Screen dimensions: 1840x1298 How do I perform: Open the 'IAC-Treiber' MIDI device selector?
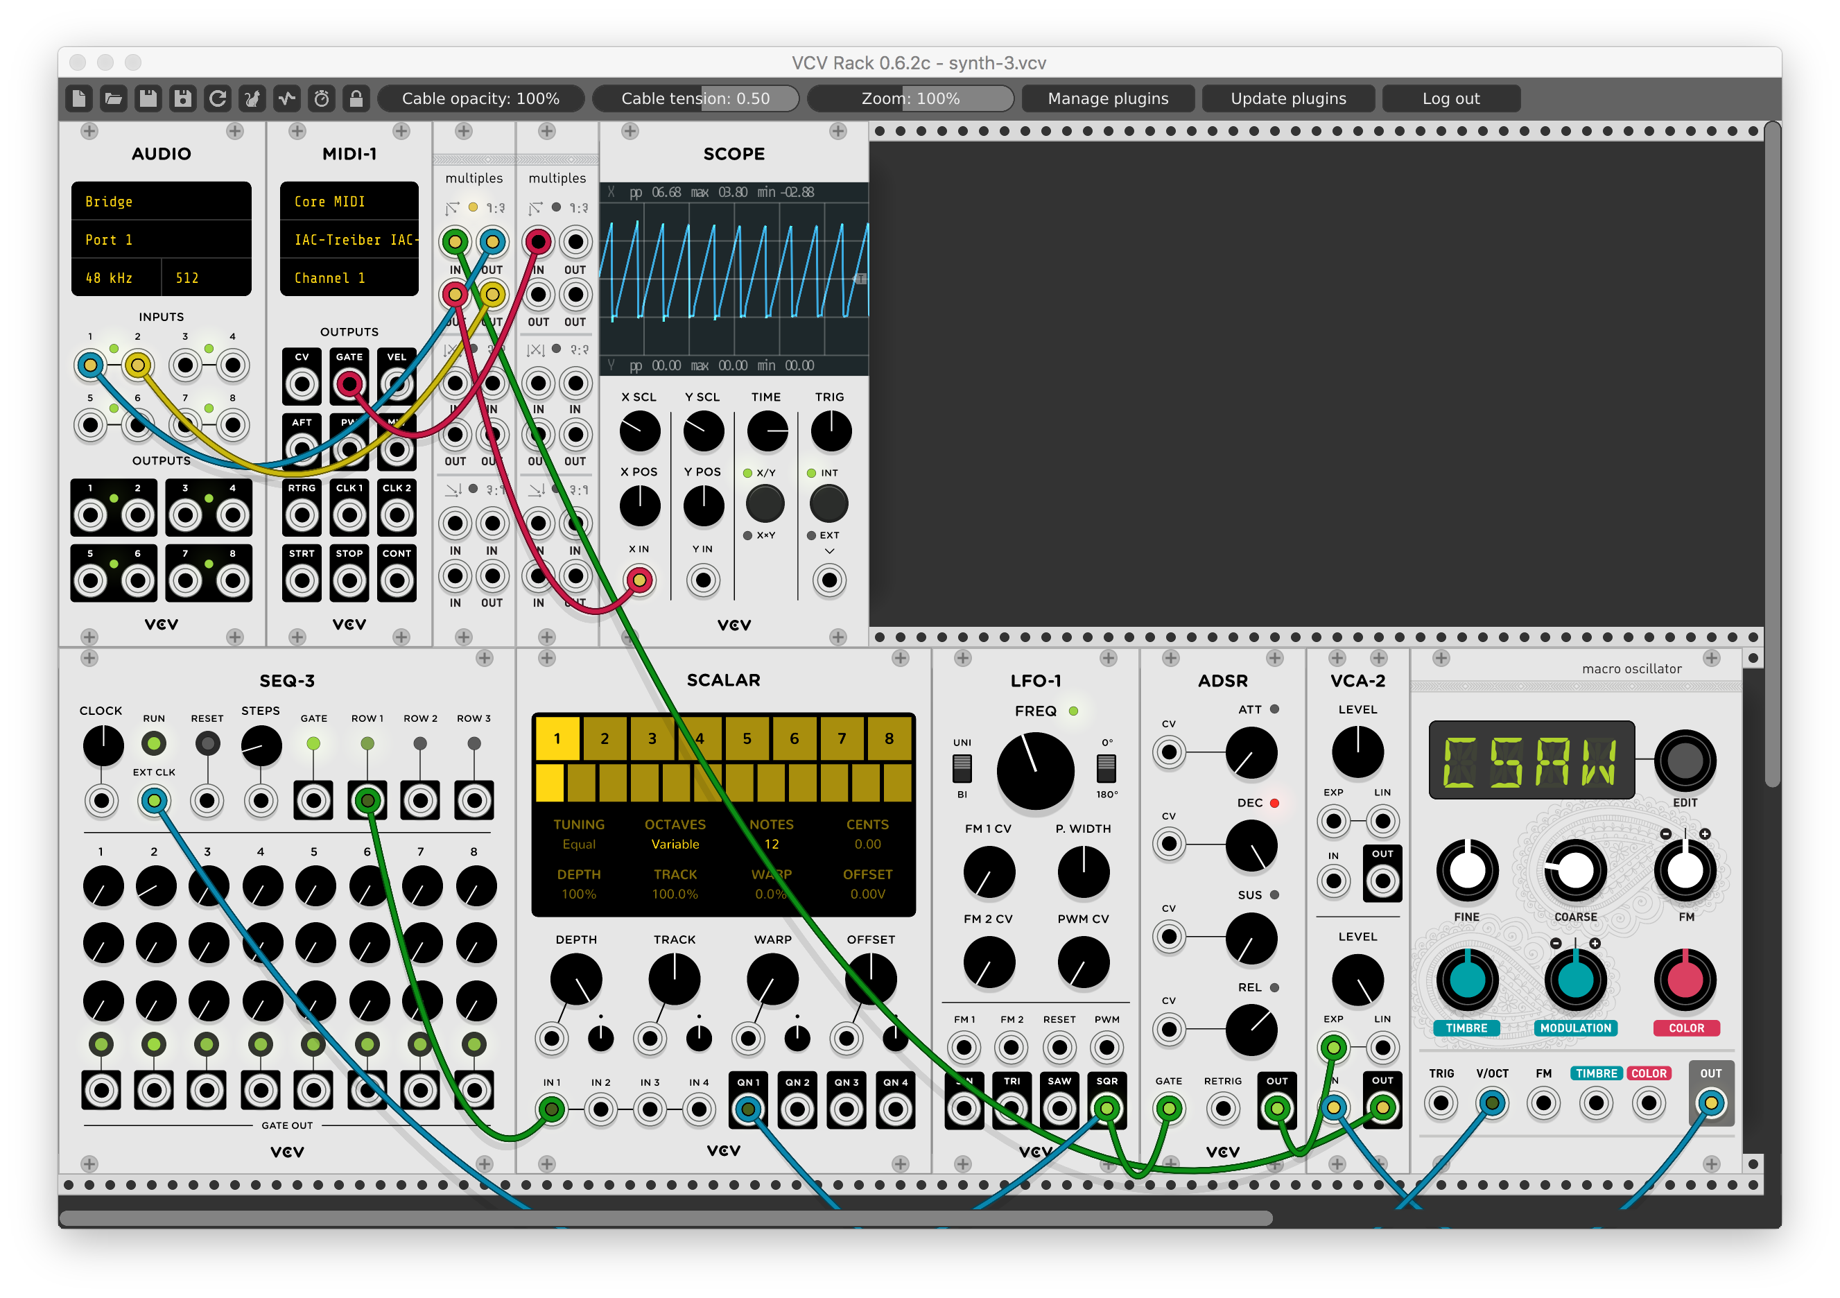click(x=349, y=239)
